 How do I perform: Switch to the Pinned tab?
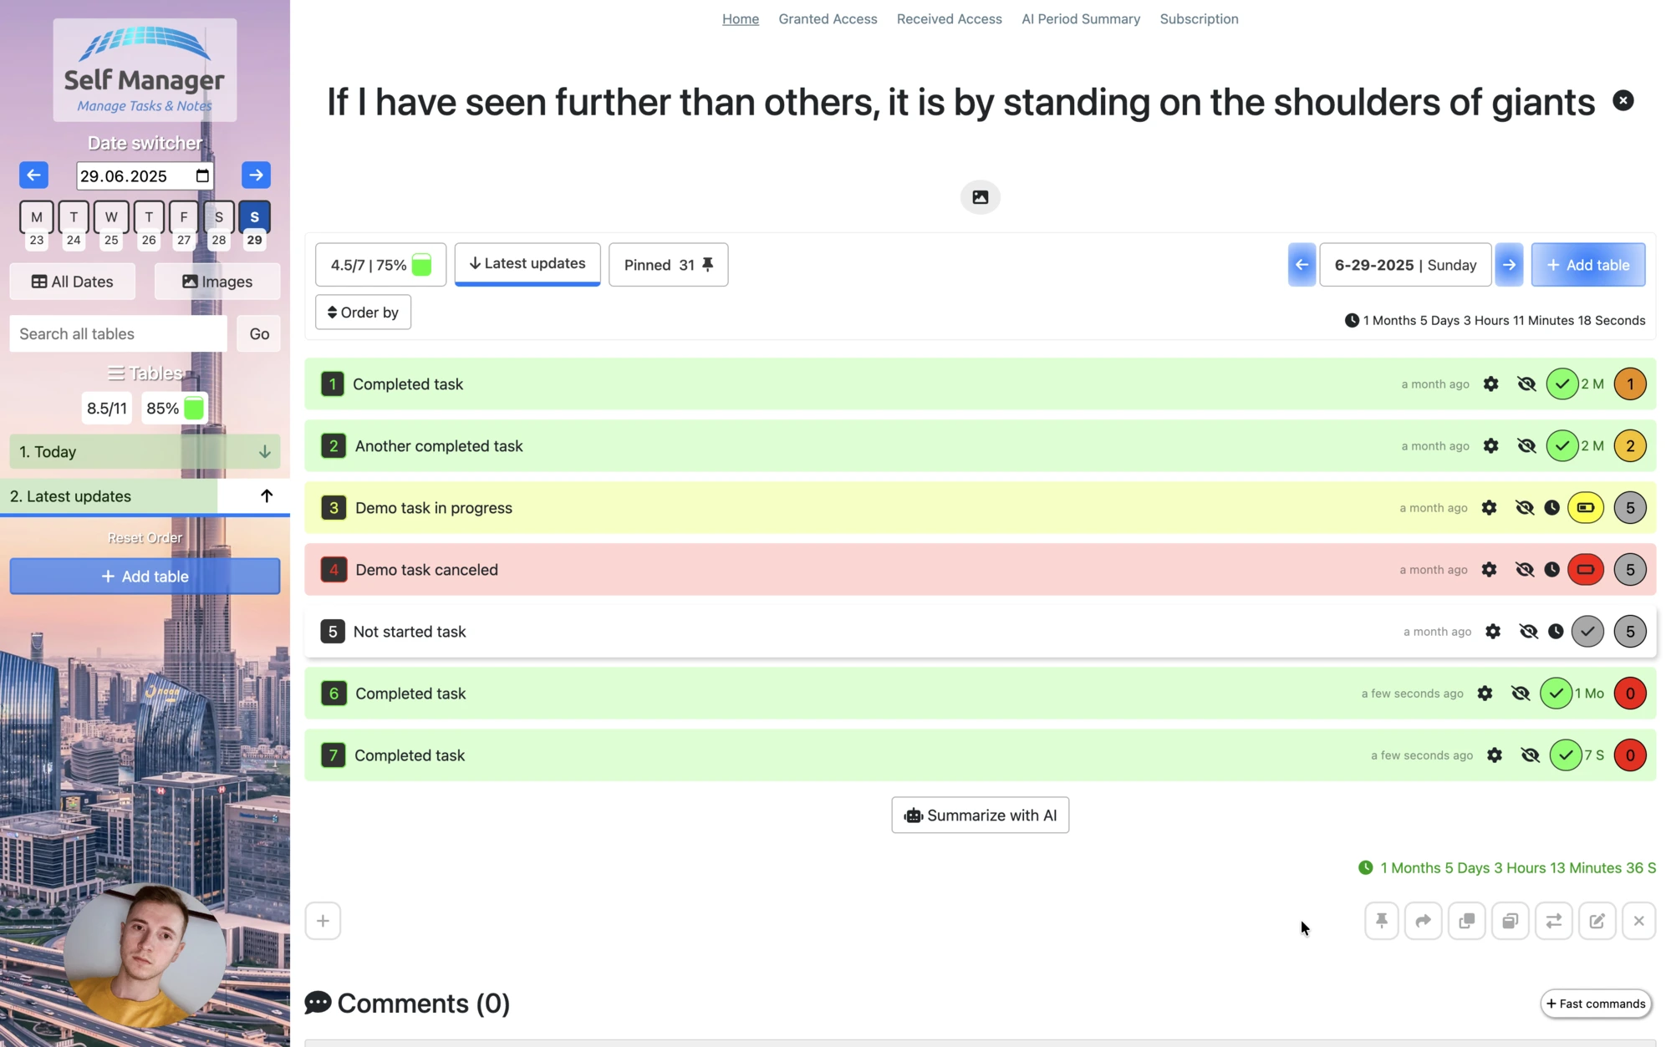[x=667, y=264]
